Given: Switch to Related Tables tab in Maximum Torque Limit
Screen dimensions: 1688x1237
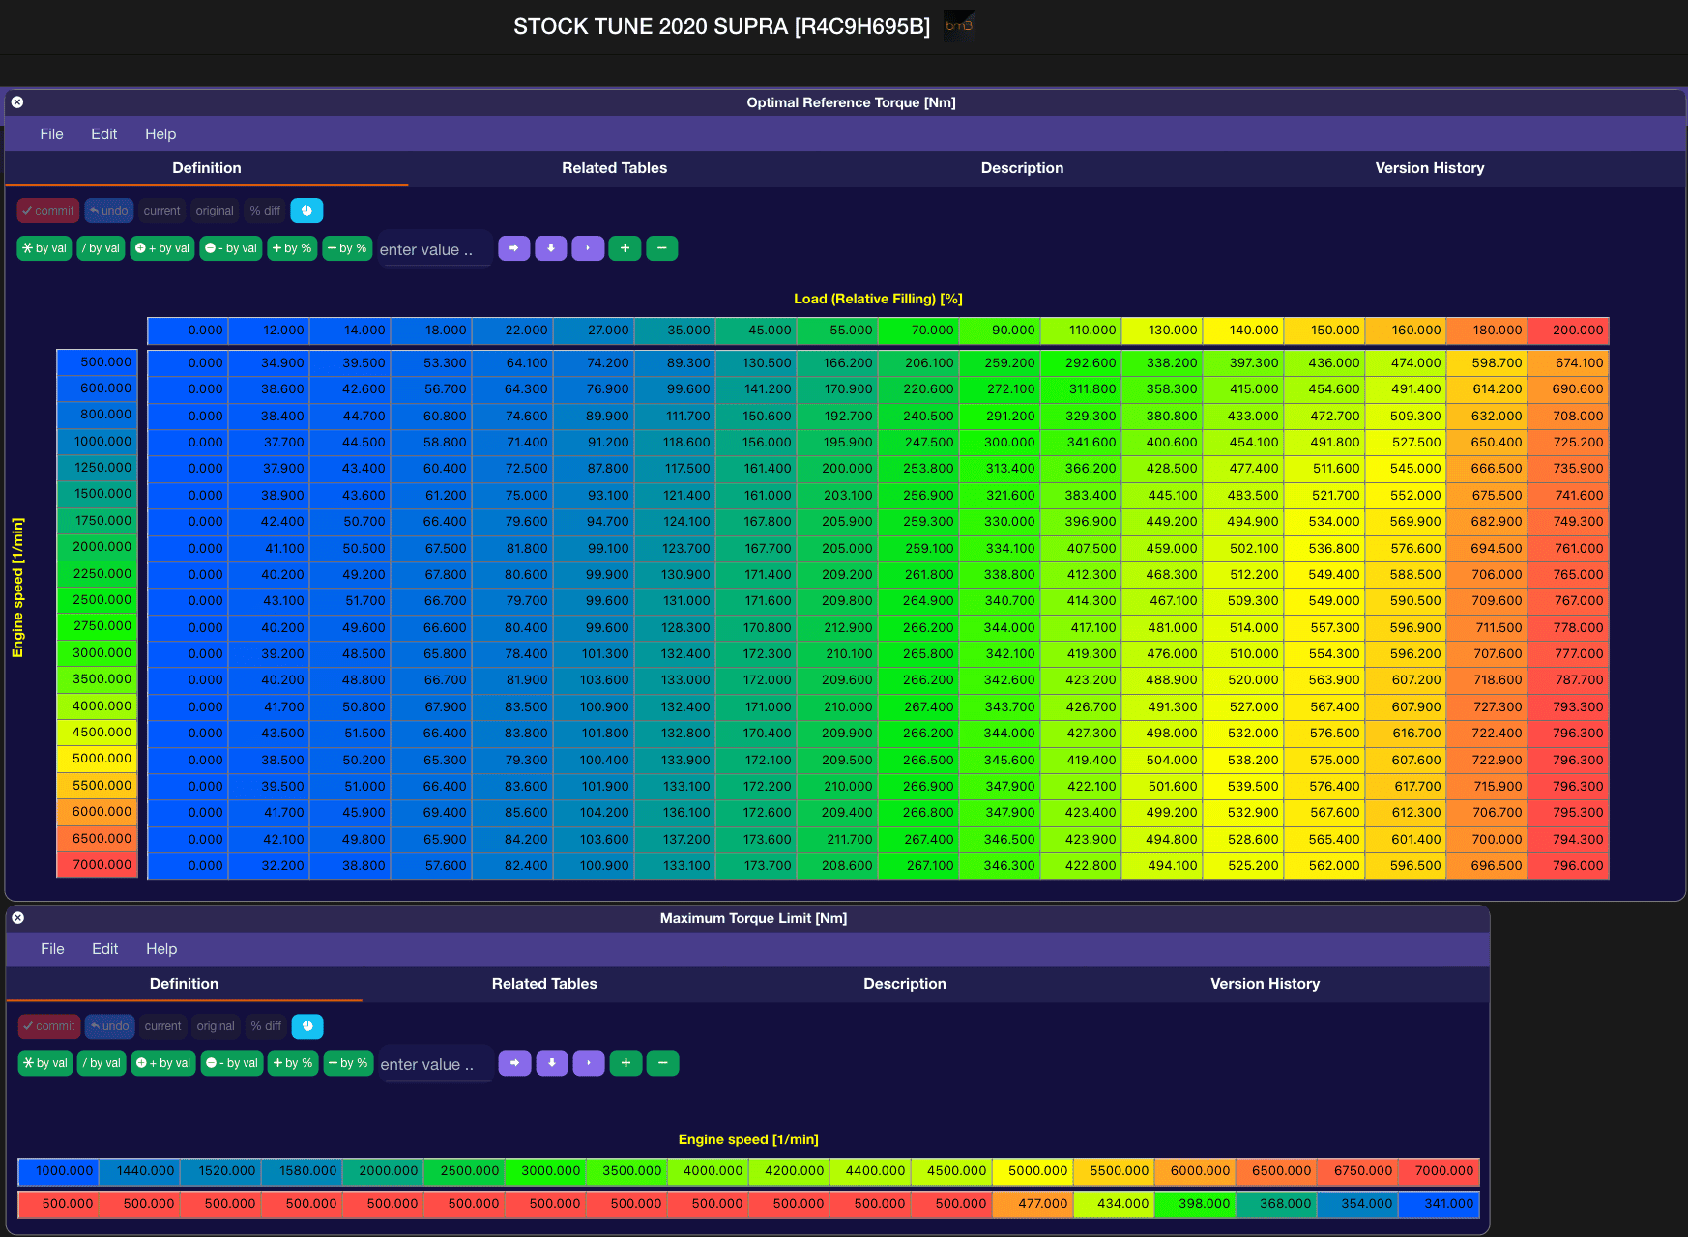Looking at the screenshot, I should click(544, 984).
